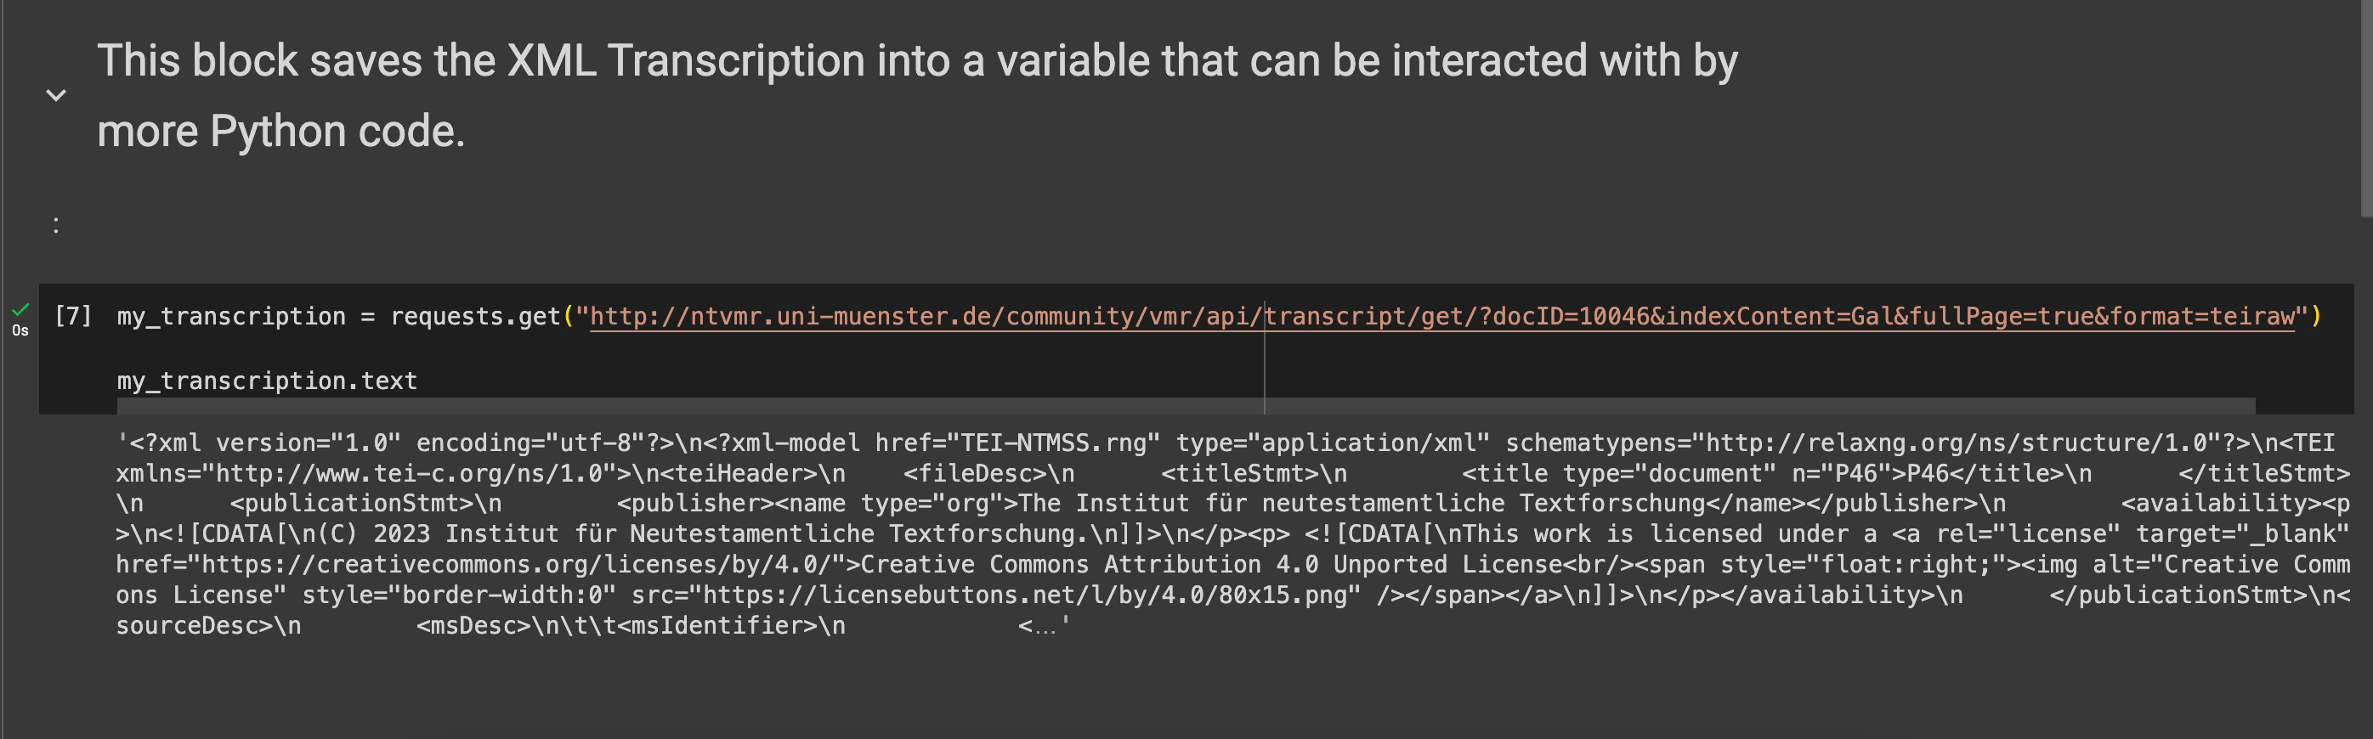Click the closing parenthesis ending the requests.get line

point(2316,317)
